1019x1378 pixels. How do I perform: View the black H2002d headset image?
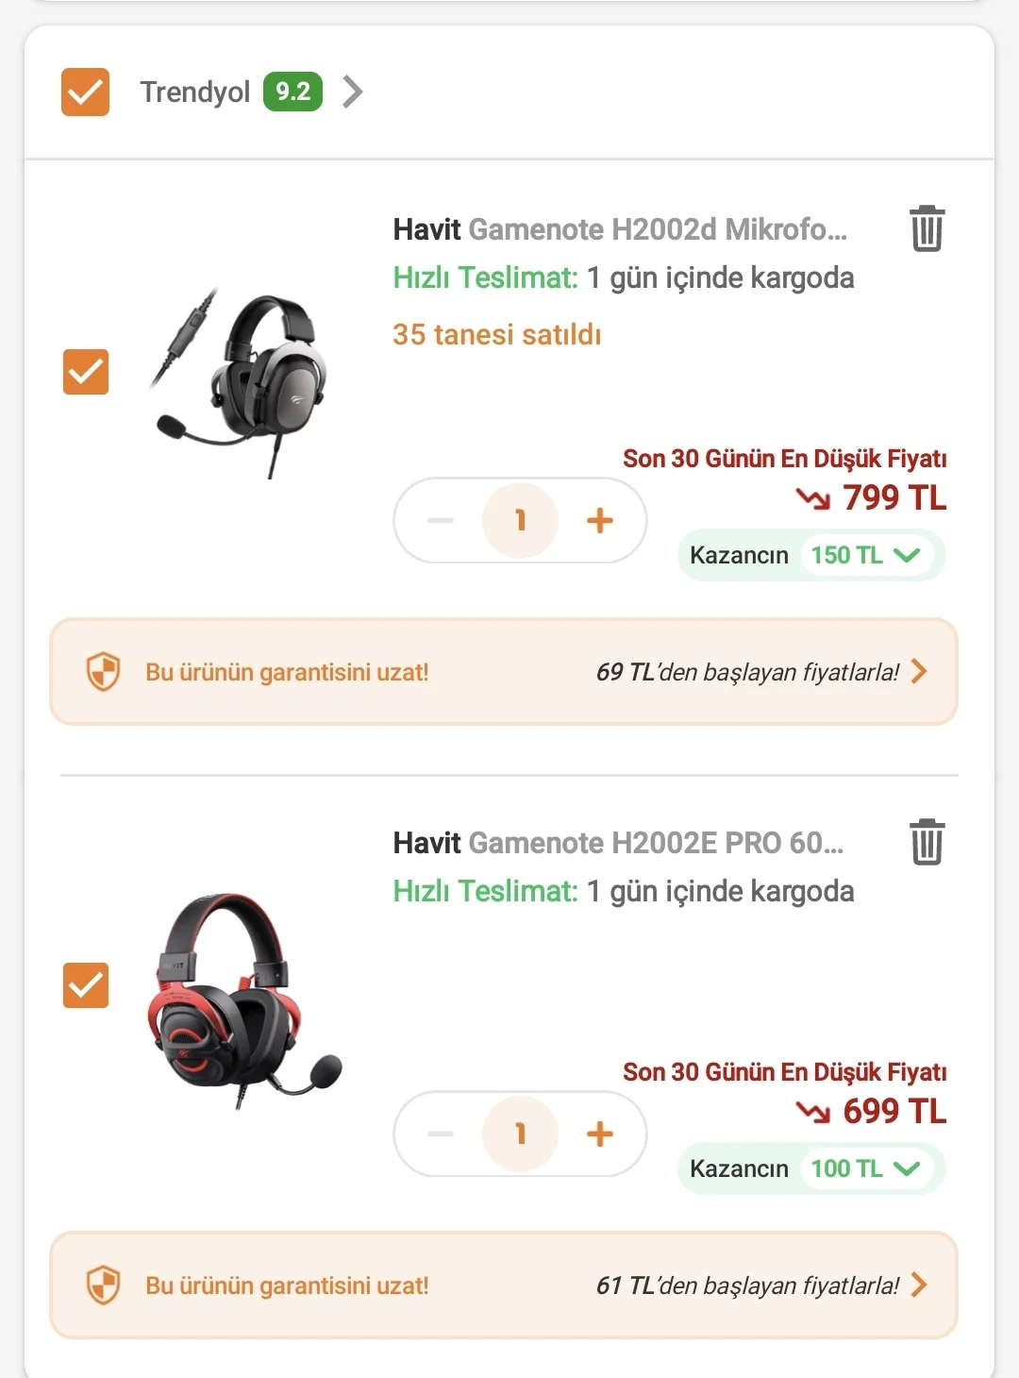point(241,380)
